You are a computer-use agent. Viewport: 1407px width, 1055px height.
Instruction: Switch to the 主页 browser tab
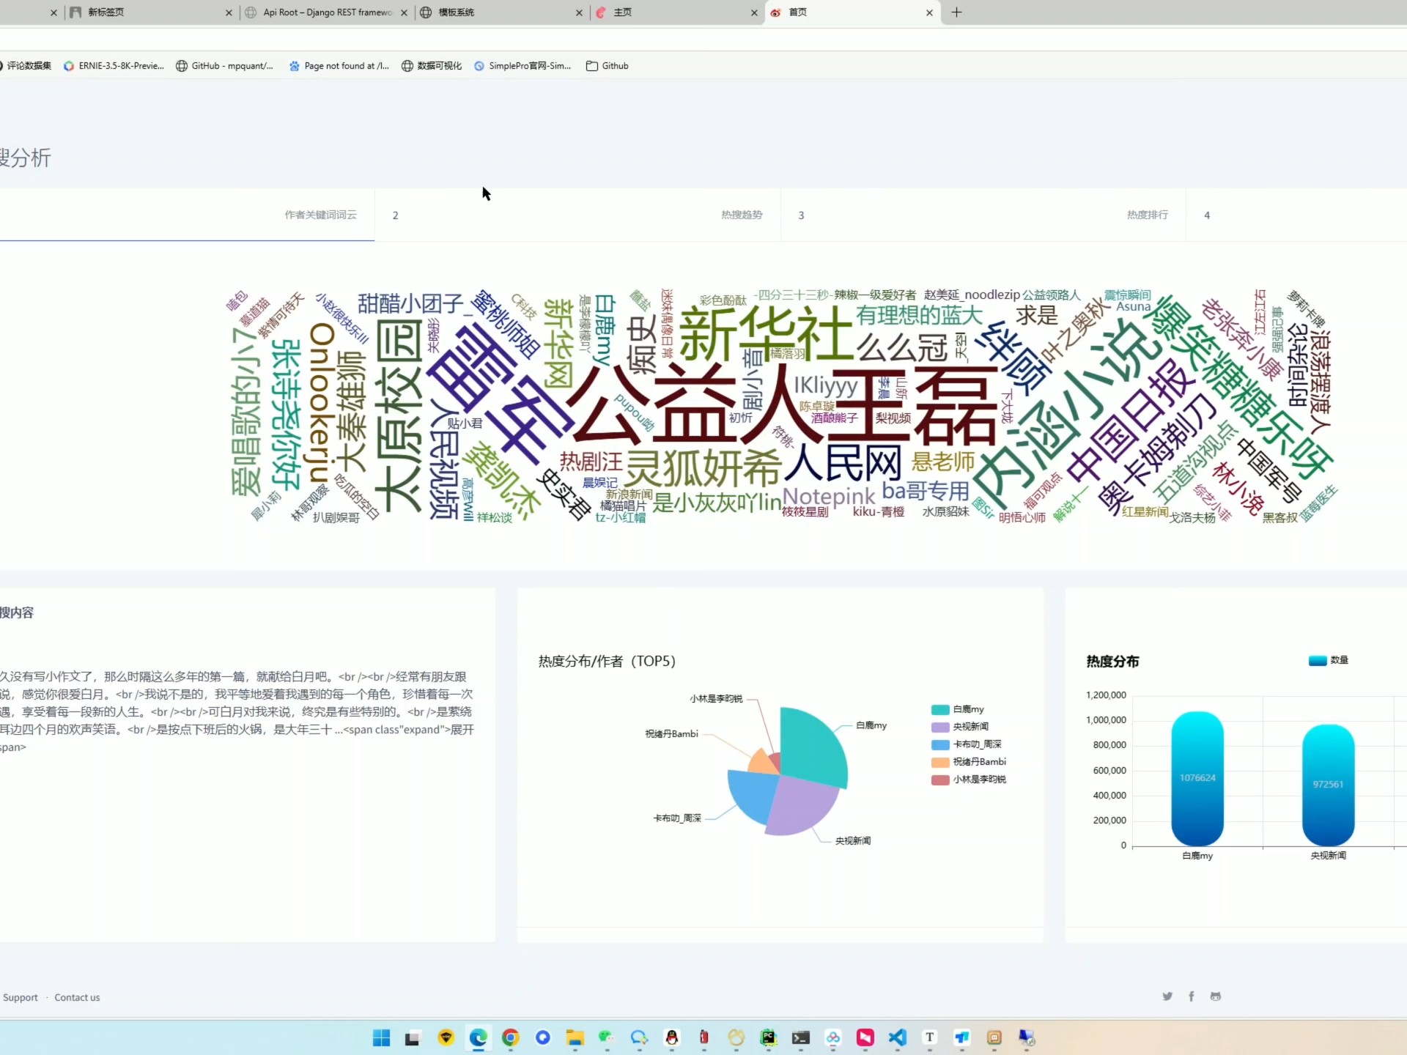(x=676, y=12)
